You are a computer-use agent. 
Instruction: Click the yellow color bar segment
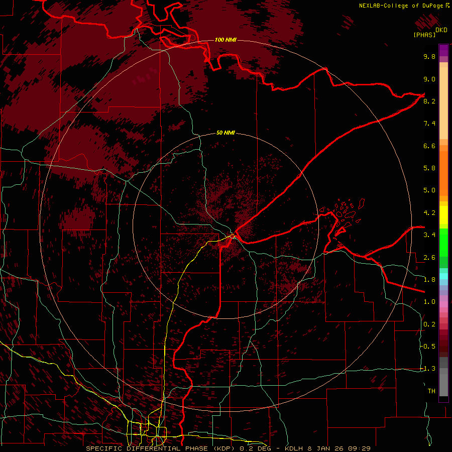coord(443,215)
